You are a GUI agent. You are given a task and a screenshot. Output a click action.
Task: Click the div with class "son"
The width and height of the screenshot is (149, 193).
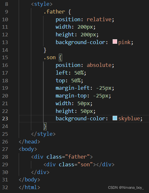pyautogui.click(x=79, y=164)
